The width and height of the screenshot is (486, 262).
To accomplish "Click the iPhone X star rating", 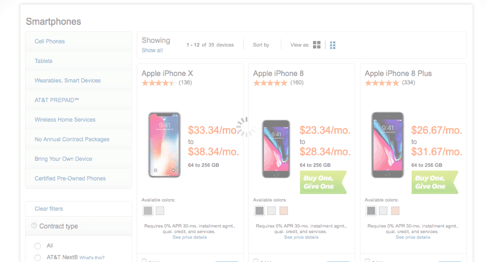I will (159, 83).
